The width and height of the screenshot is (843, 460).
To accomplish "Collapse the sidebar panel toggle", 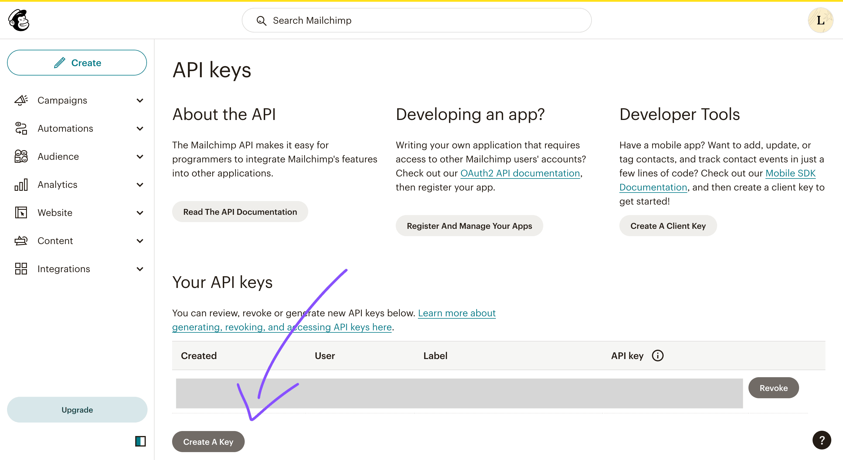I will click(x=140, y=441).
